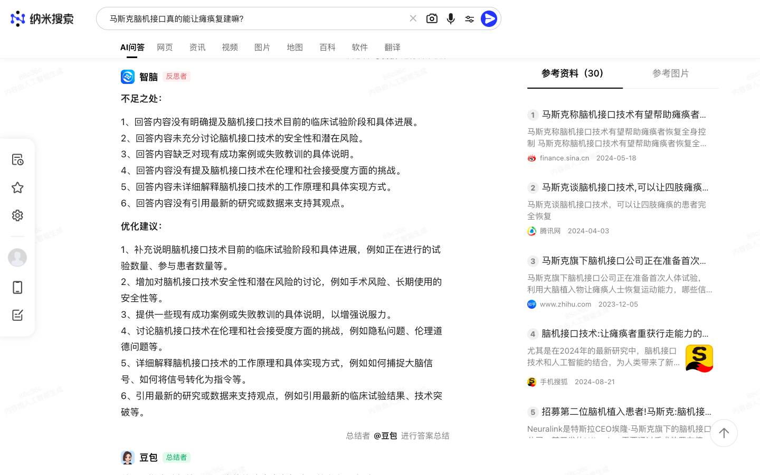Click the Sohu thumbnail in reference 4
Image resolution: width=760 pixels, height=475 pixels.
point(699,359)
